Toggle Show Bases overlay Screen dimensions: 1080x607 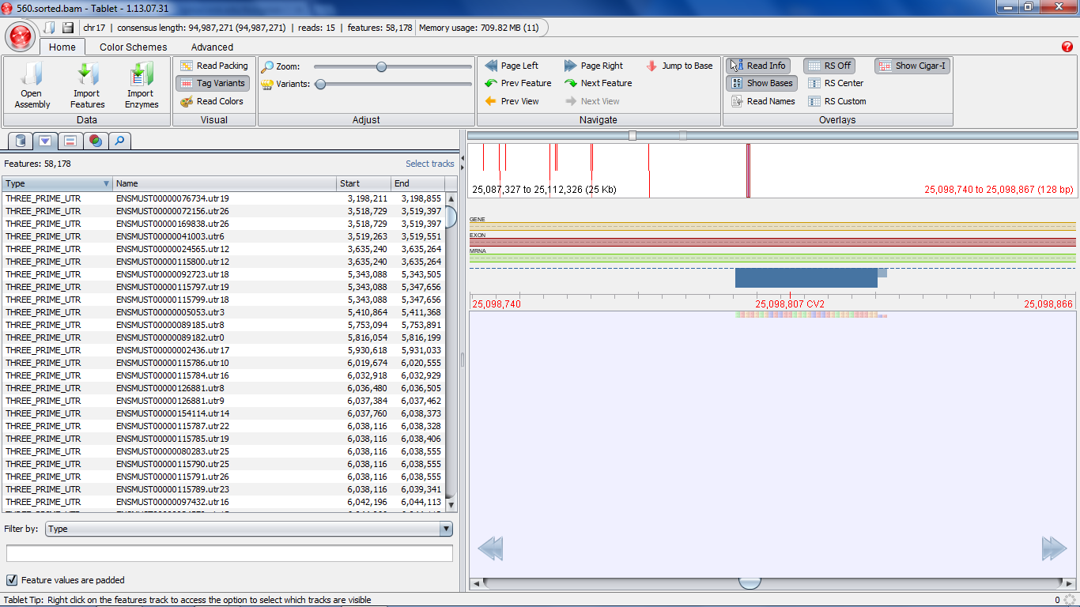[761, 83]
